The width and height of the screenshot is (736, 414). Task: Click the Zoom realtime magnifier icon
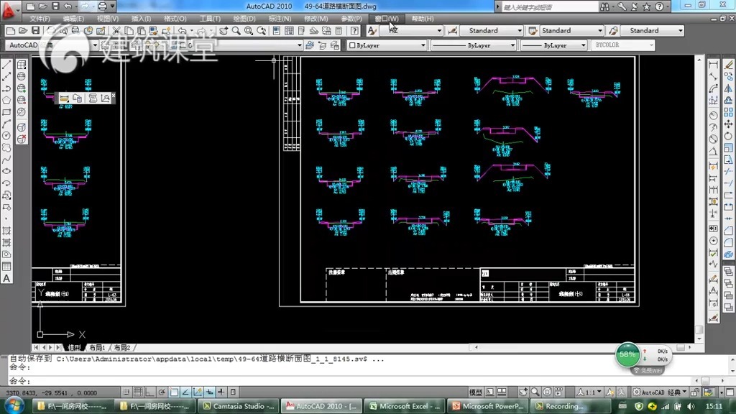point(236,31)
